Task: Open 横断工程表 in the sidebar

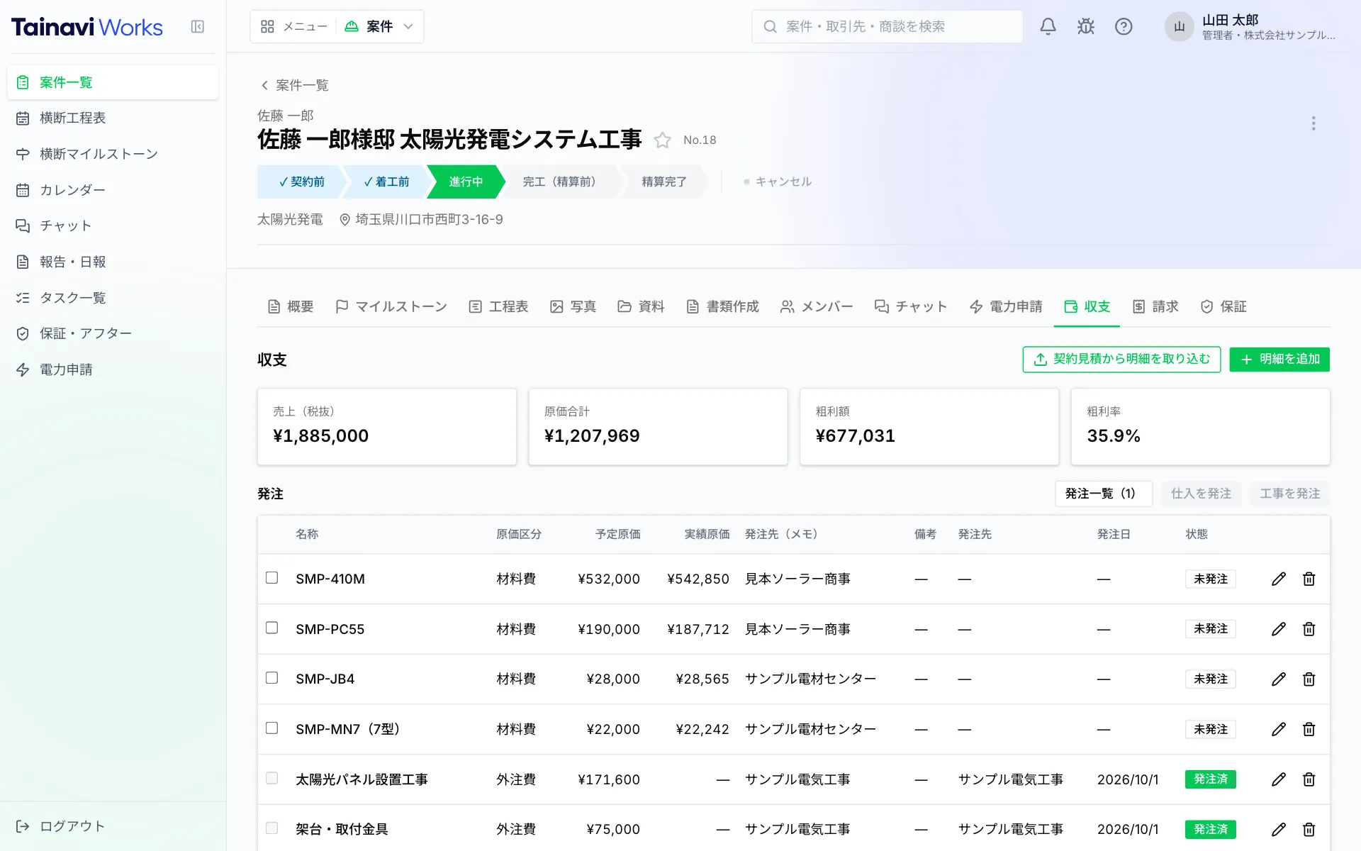Action: click(x=113, y=118)
